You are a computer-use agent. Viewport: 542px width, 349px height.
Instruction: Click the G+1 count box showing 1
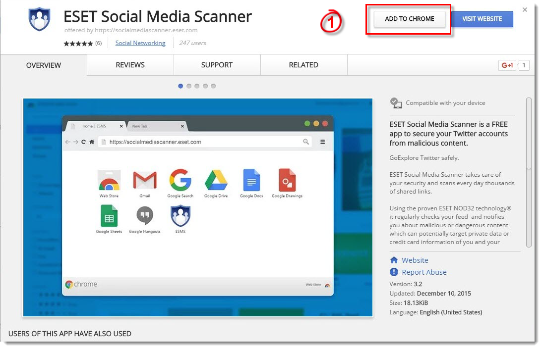(524, 65)
